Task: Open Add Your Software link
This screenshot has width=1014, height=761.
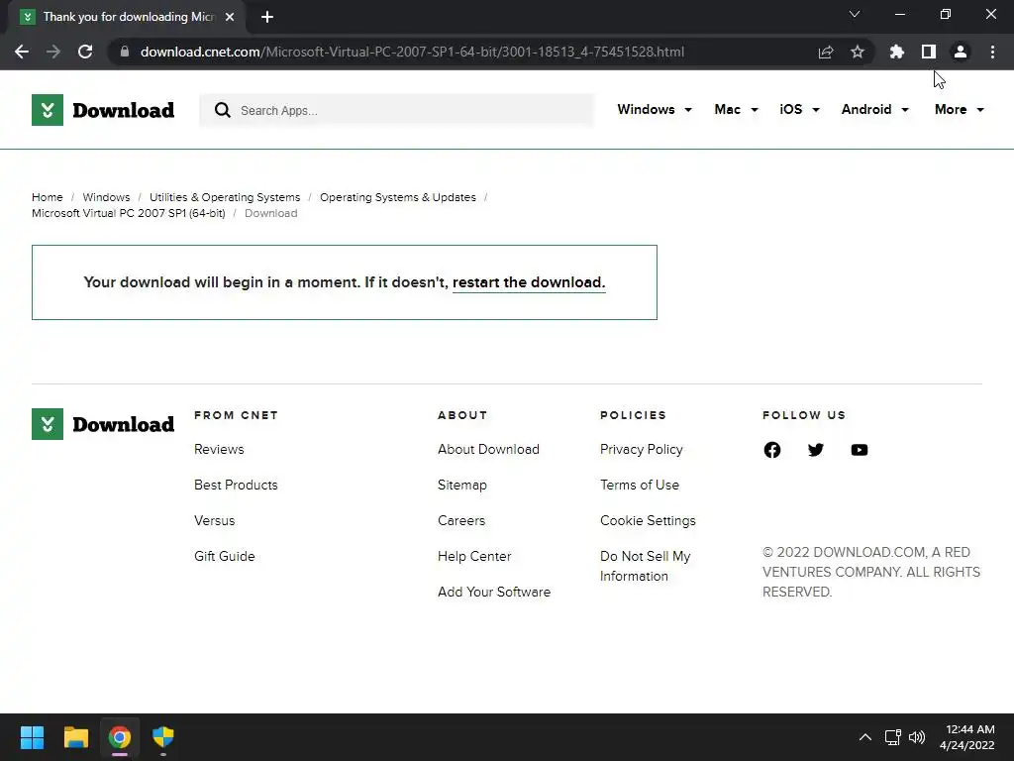Action: pos(494,592)
